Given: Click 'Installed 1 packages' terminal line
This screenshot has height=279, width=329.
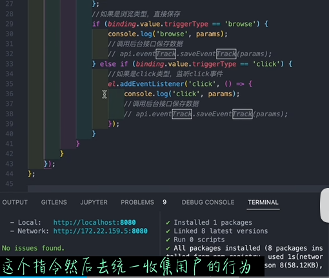Looking at the screenshot, I should tap(213, 222).
